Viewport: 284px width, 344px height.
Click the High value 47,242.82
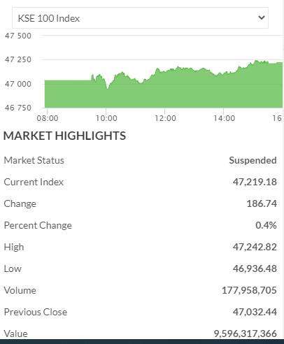255,247
